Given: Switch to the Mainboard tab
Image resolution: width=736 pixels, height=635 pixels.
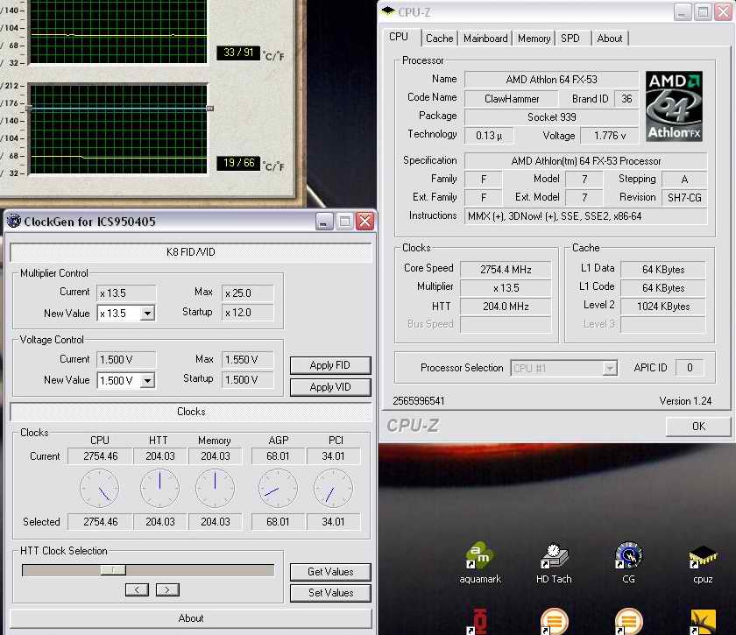Looking at the screenshot, I should pos(485,39).
